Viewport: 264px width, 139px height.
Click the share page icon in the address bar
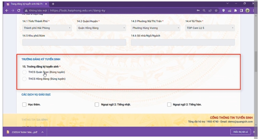[x=210, y=10]
